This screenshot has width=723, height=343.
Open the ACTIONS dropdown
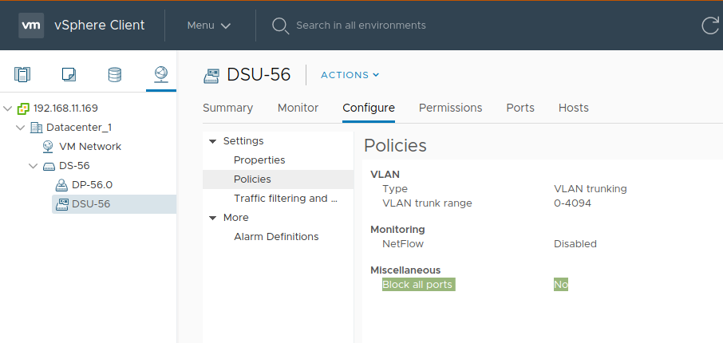350,75
